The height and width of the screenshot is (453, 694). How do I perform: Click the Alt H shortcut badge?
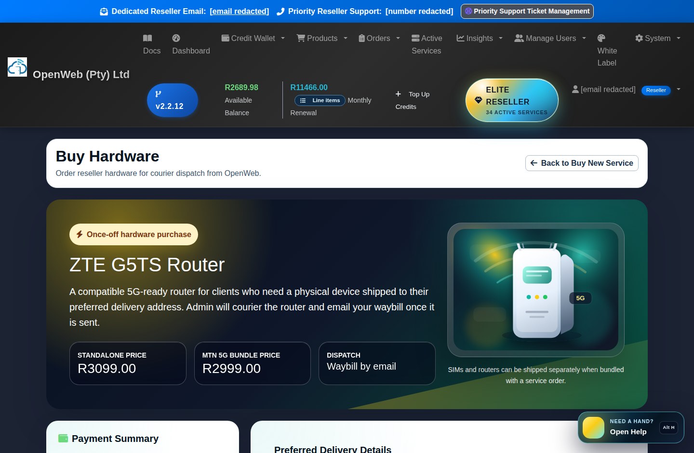668,427
